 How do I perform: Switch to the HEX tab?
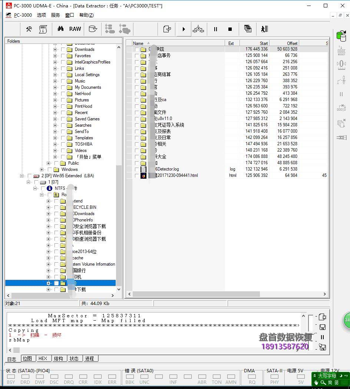[x=43, y=359]
